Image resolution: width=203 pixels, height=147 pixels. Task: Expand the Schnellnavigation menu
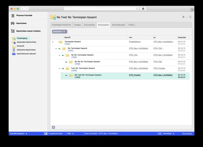(18, 134)
